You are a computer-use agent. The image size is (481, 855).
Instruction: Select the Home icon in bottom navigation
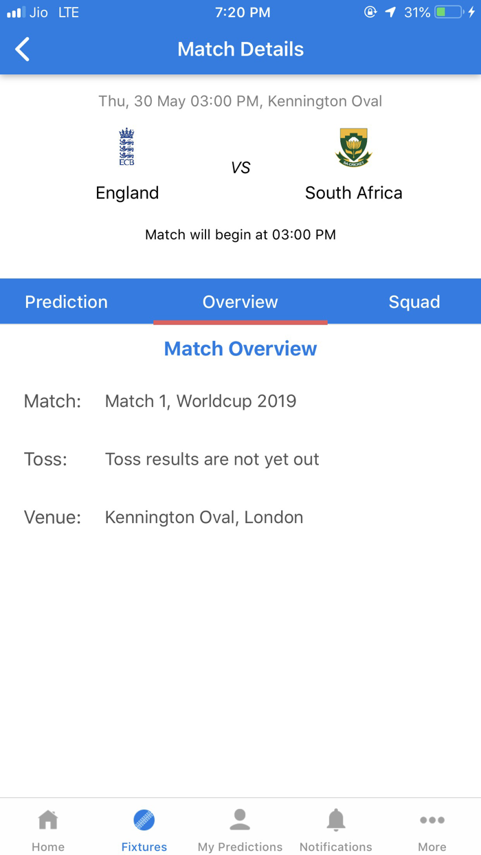(47, 819)
